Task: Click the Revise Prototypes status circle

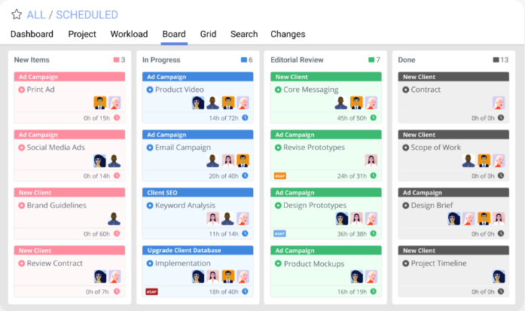Action: (x=278, y=148)
